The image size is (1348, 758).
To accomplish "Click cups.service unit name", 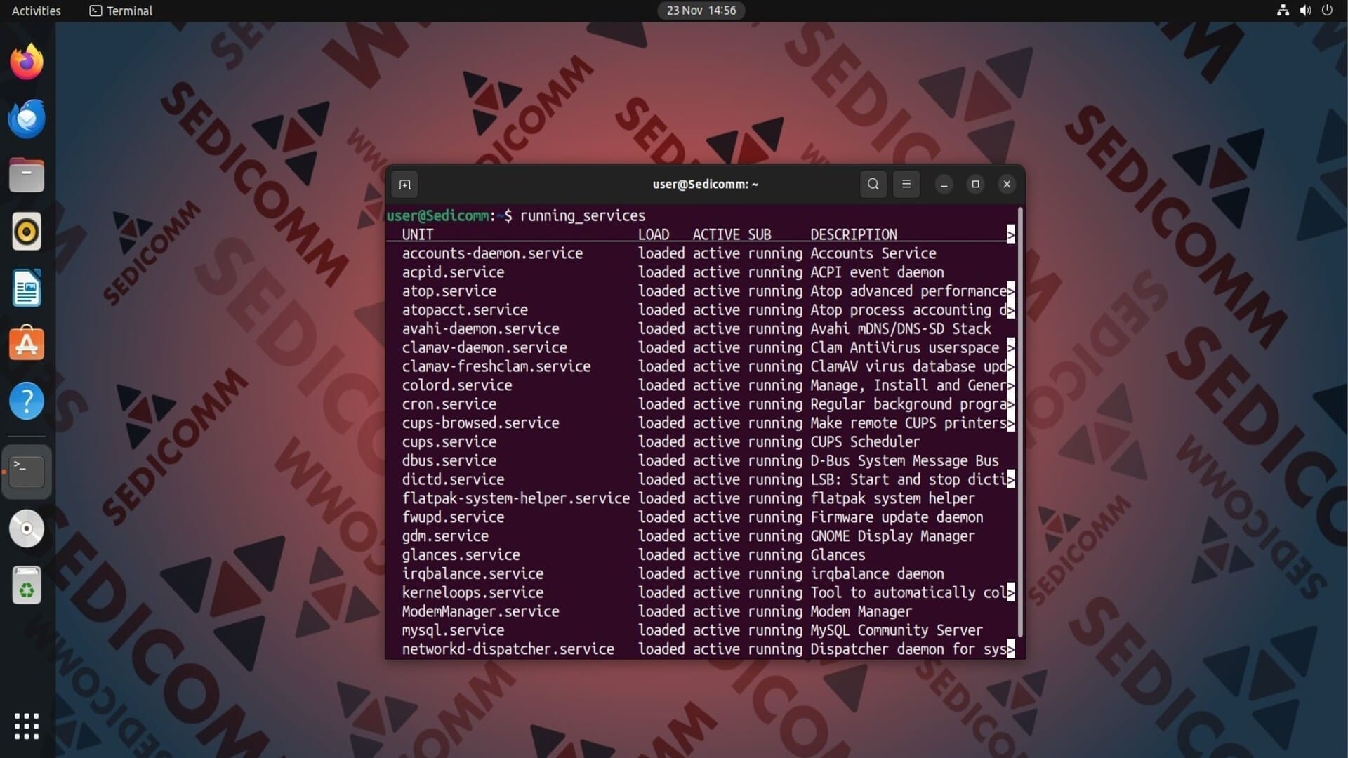I will click(449, 442).
